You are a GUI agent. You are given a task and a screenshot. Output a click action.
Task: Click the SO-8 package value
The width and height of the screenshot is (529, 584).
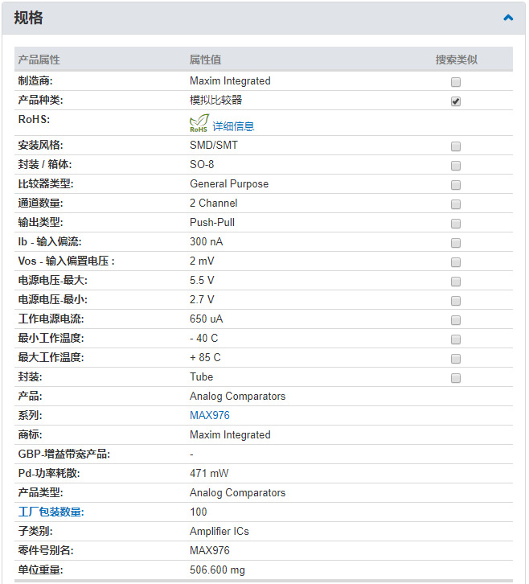(x=202, y=164)
